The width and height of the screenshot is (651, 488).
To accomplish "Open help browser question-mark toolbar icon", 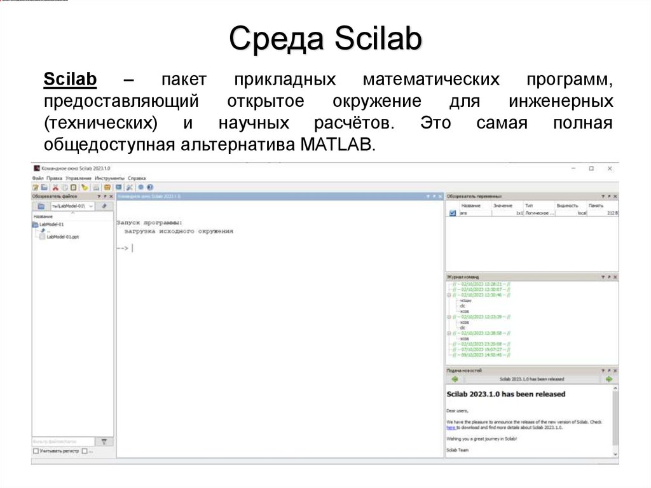I will click(x=150, y=188).
